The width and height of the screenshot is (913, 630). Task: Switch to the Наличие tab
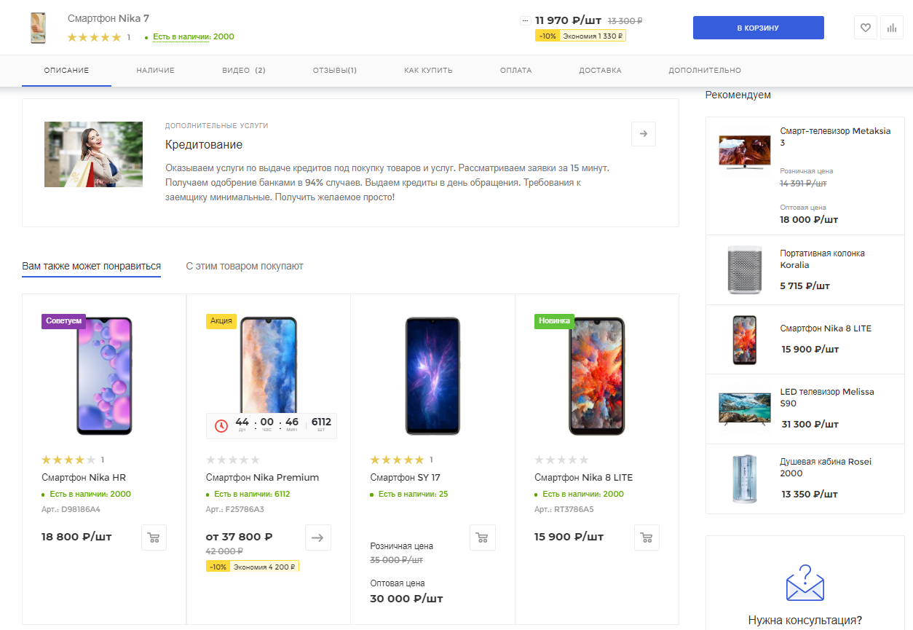click(x=155, y=71)
